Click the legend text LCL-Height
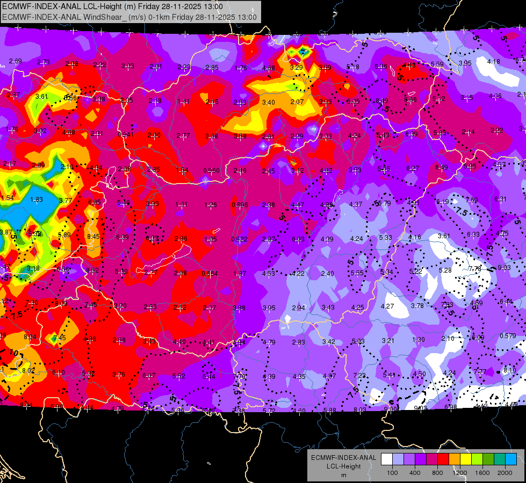The height and width of the screenshot is (483, 526). (x=343, y=466)
